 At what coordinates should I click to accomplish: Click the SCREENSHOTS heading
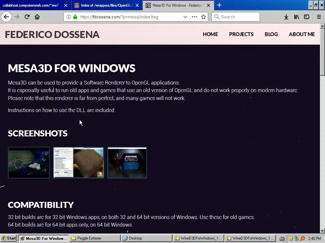38,133
